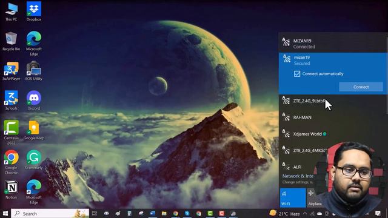Open the This PC desktop icon
Image resolution: width=388 pixels, height=218 pixels.
12,12
